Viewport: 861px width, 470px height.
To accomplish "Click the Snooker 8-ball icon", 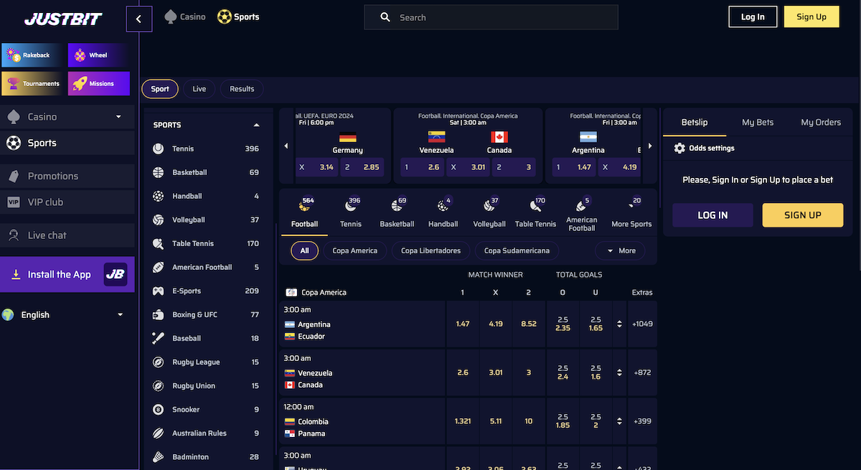I will [159, 410].
